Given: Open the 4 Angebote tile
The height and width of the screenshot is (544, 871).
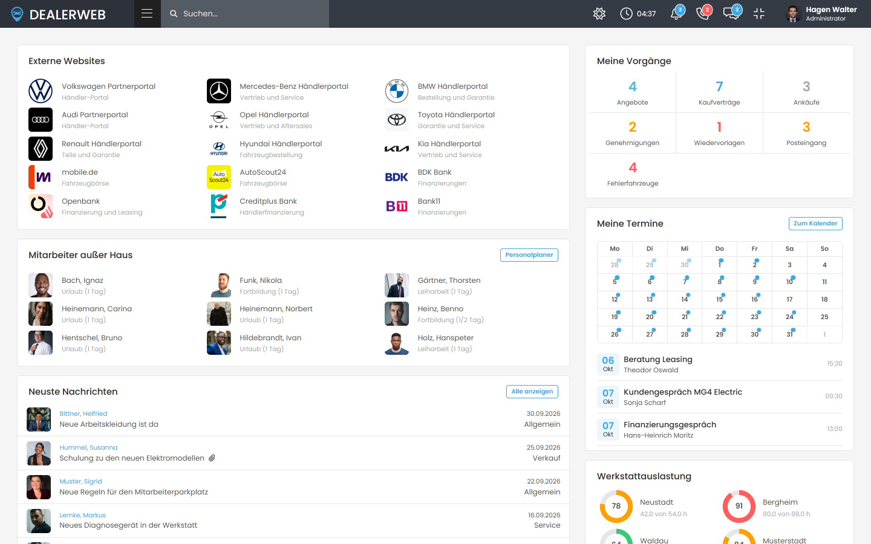Looking at the screenshot, I should 633,92.
